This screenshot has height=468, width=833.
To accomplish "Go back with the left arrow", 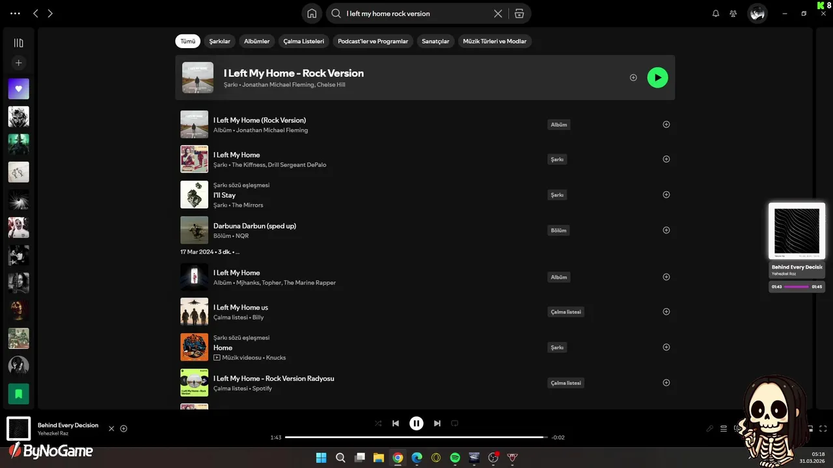I will 36,14.
